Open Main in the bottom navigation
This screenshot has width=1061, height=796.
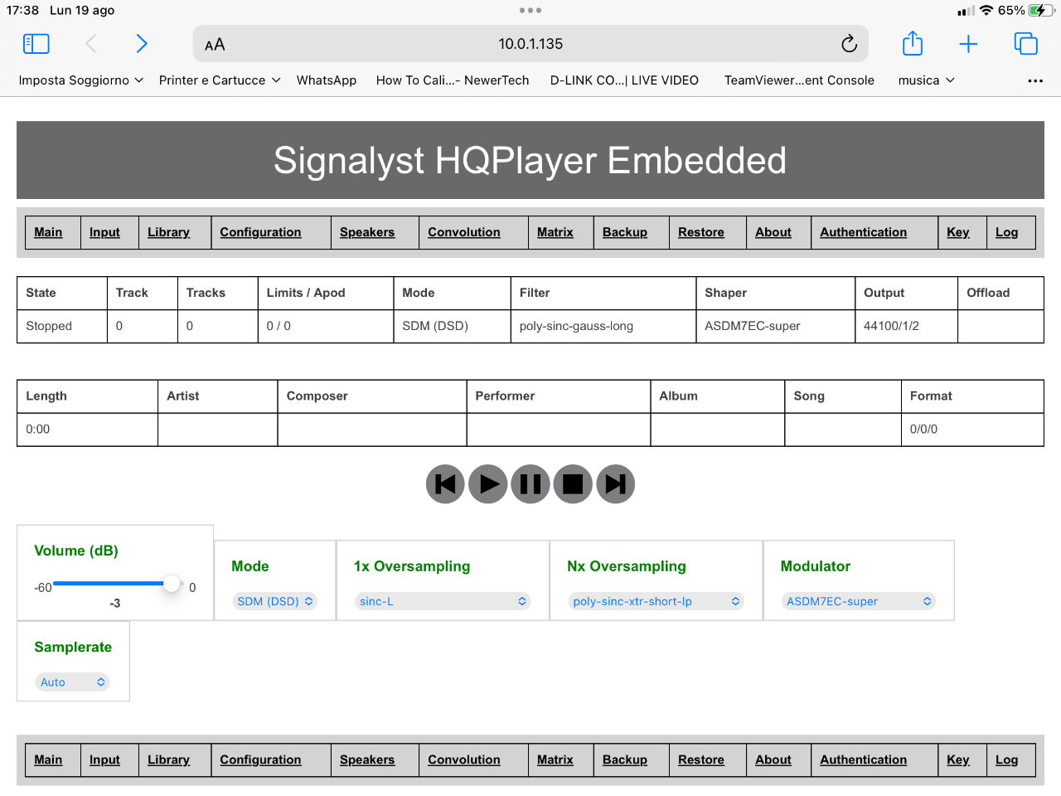click(48, 760)
